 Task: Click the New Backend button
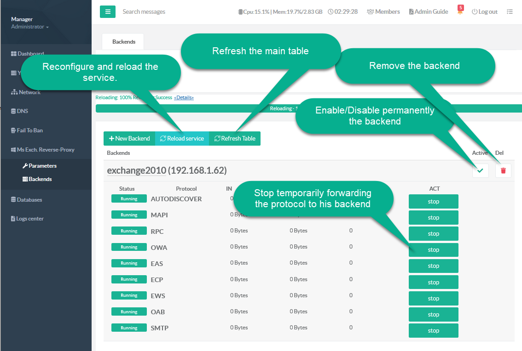coord(129,138)
